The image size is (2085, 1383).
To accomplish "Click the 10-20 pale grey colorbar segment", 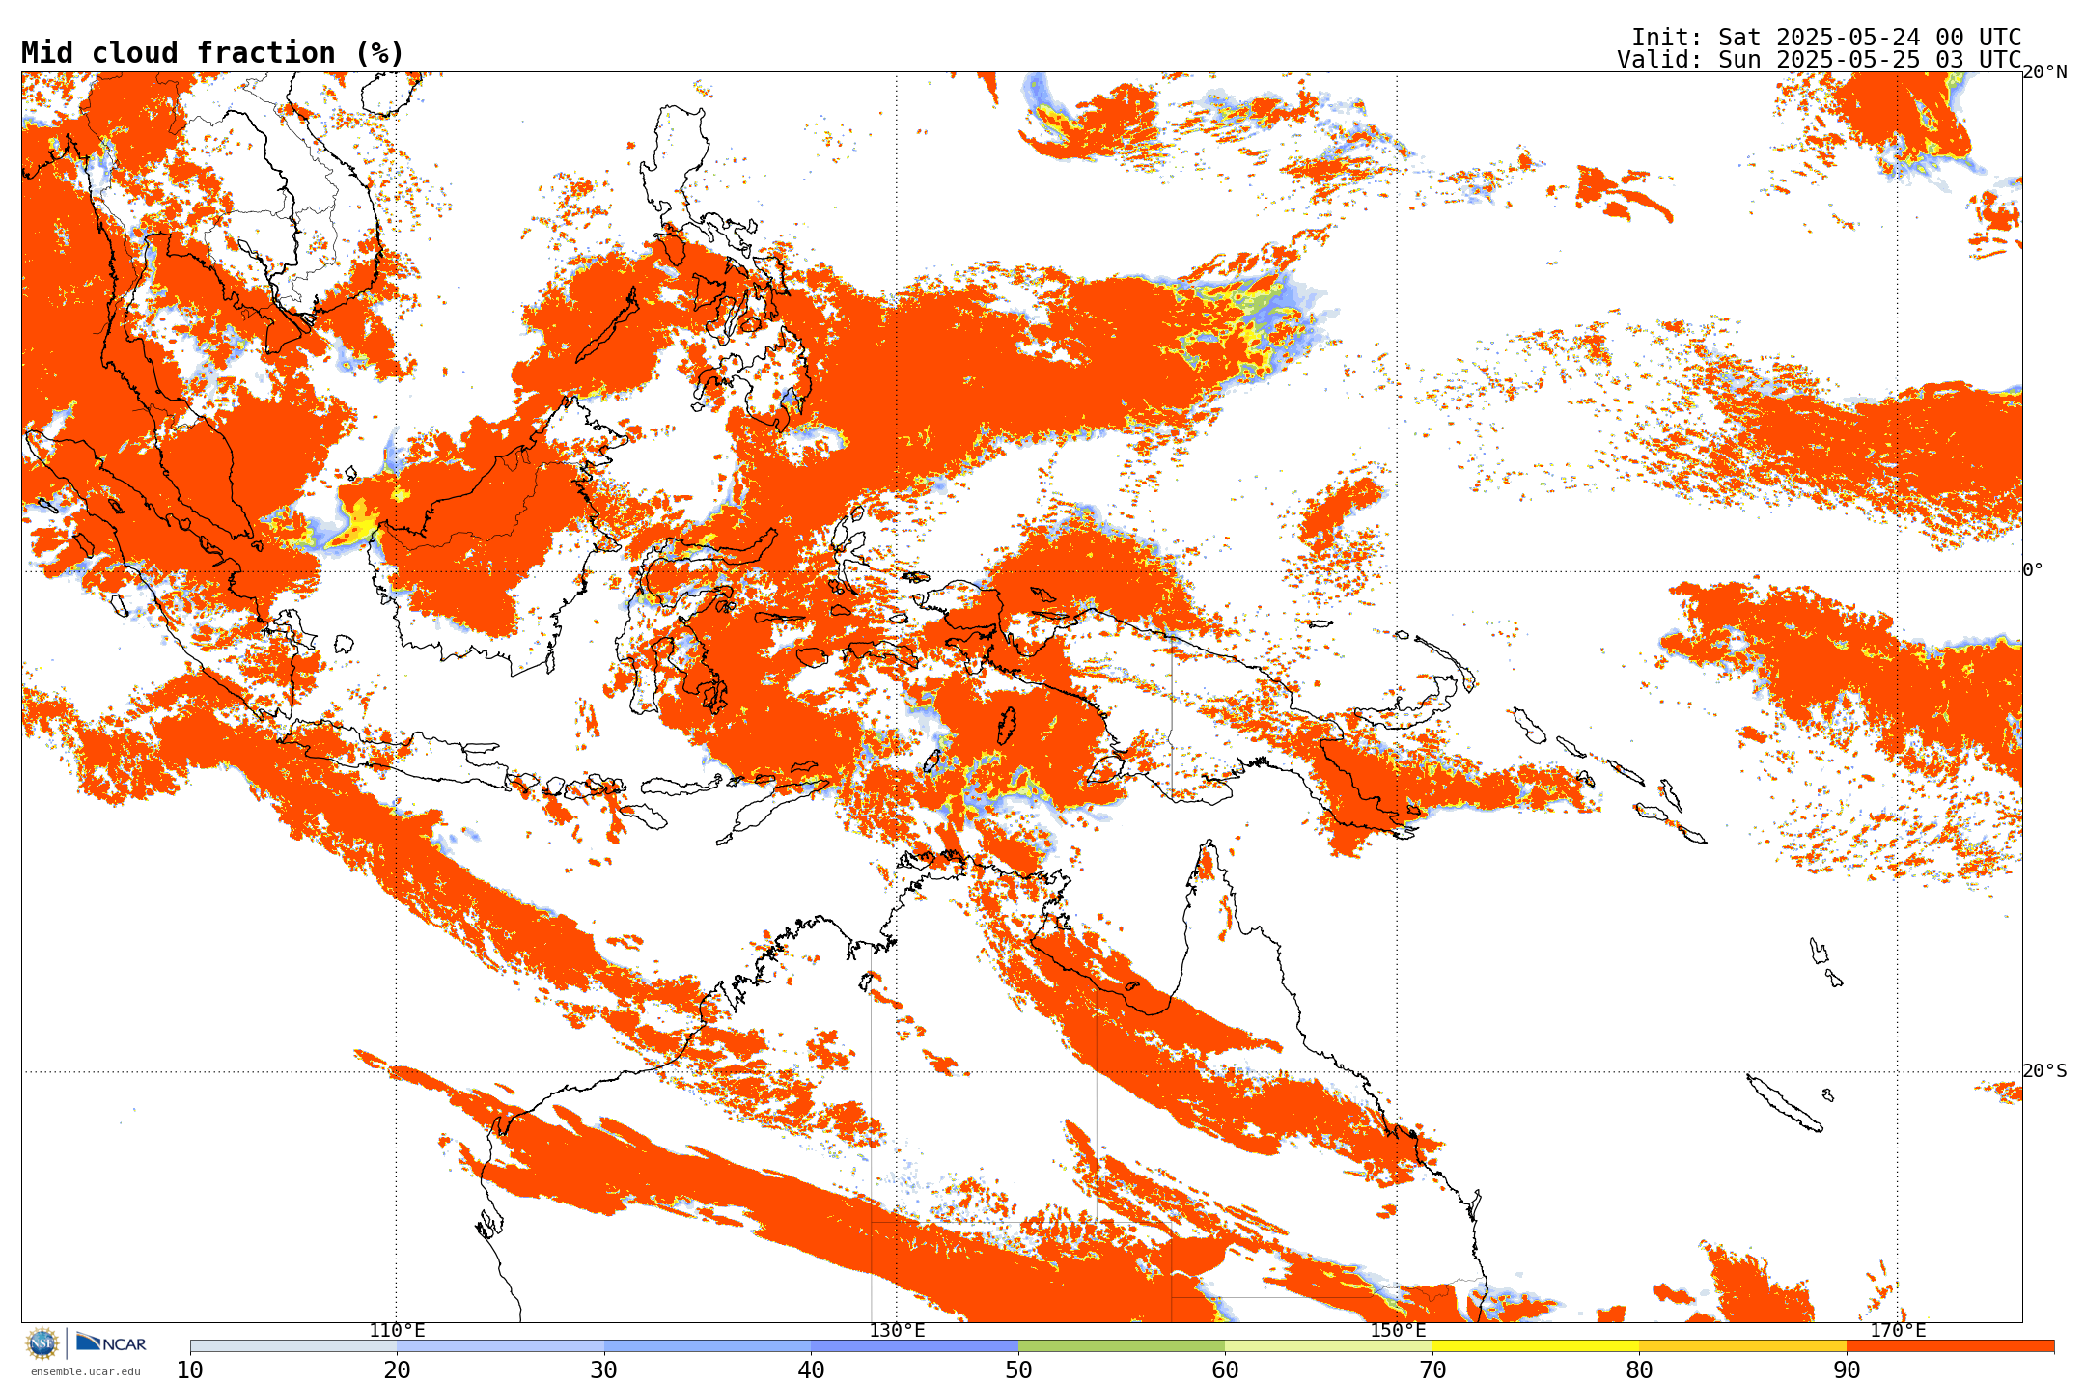I will (x=293, y=1345).
